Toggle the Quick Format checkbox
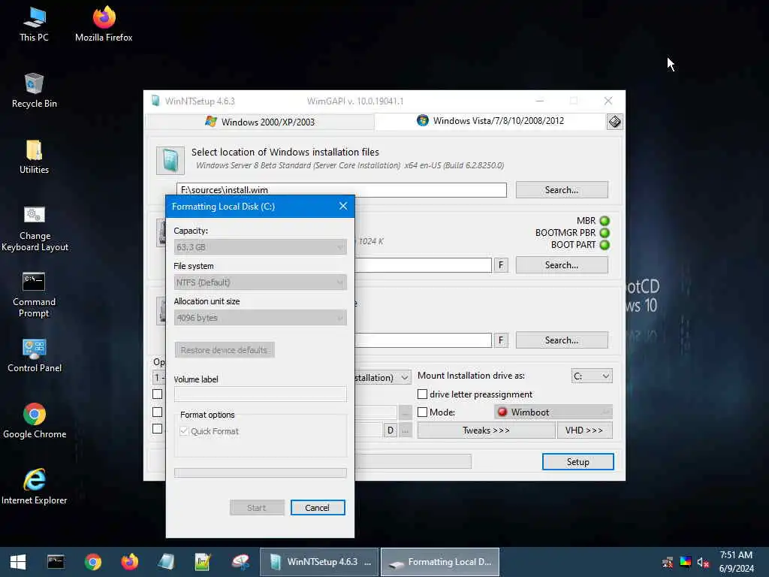 point(184,430)
